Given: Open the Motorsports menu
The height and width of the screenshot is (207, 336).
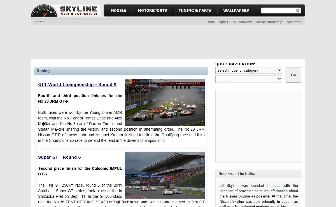Looking at the screenshot, I should click(x=152, y=11).
